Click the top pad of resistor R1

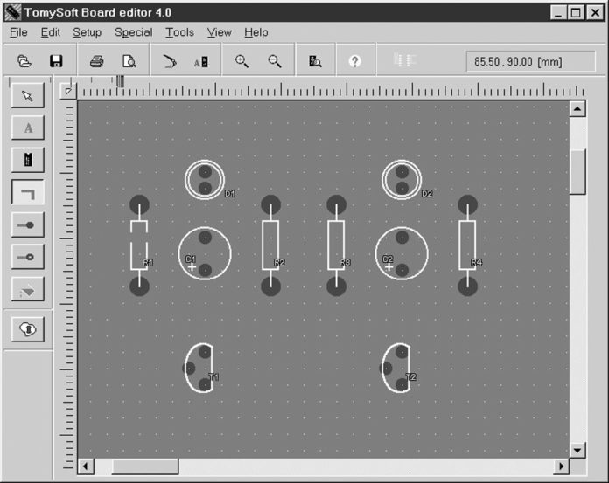(x=139, y=204)
